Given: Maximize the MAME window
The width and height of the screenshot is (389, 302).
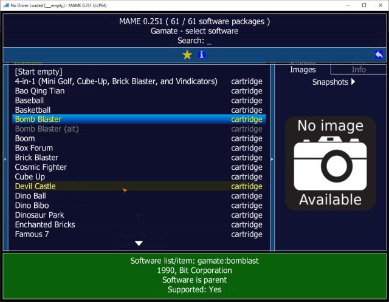Looking at the screenshot, I should click(364, 5).
